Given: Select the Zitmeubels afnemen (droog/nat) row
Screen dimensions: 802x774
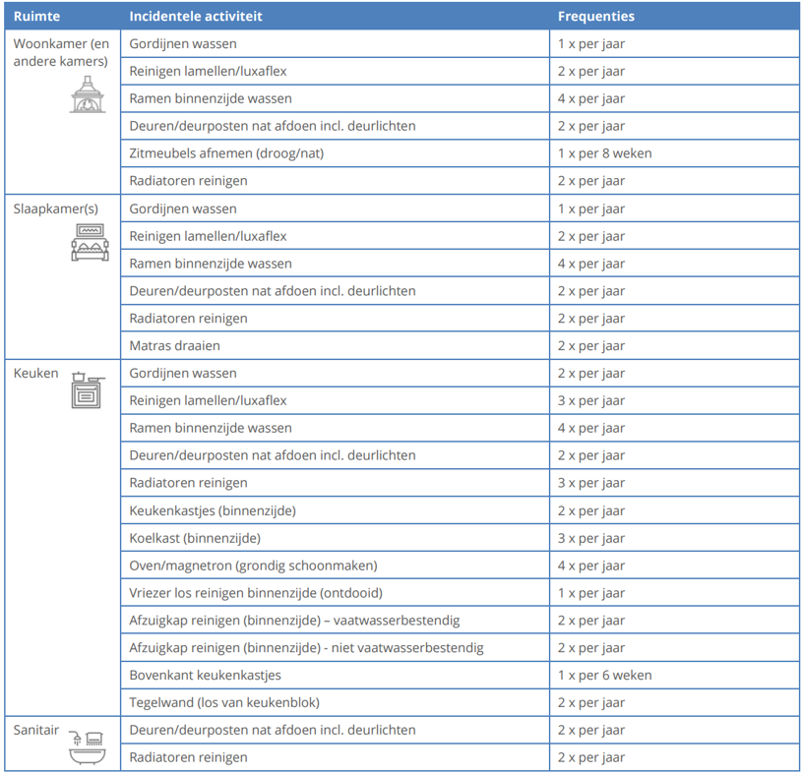Looking at the screenshot, I should [x=226, y=153].
